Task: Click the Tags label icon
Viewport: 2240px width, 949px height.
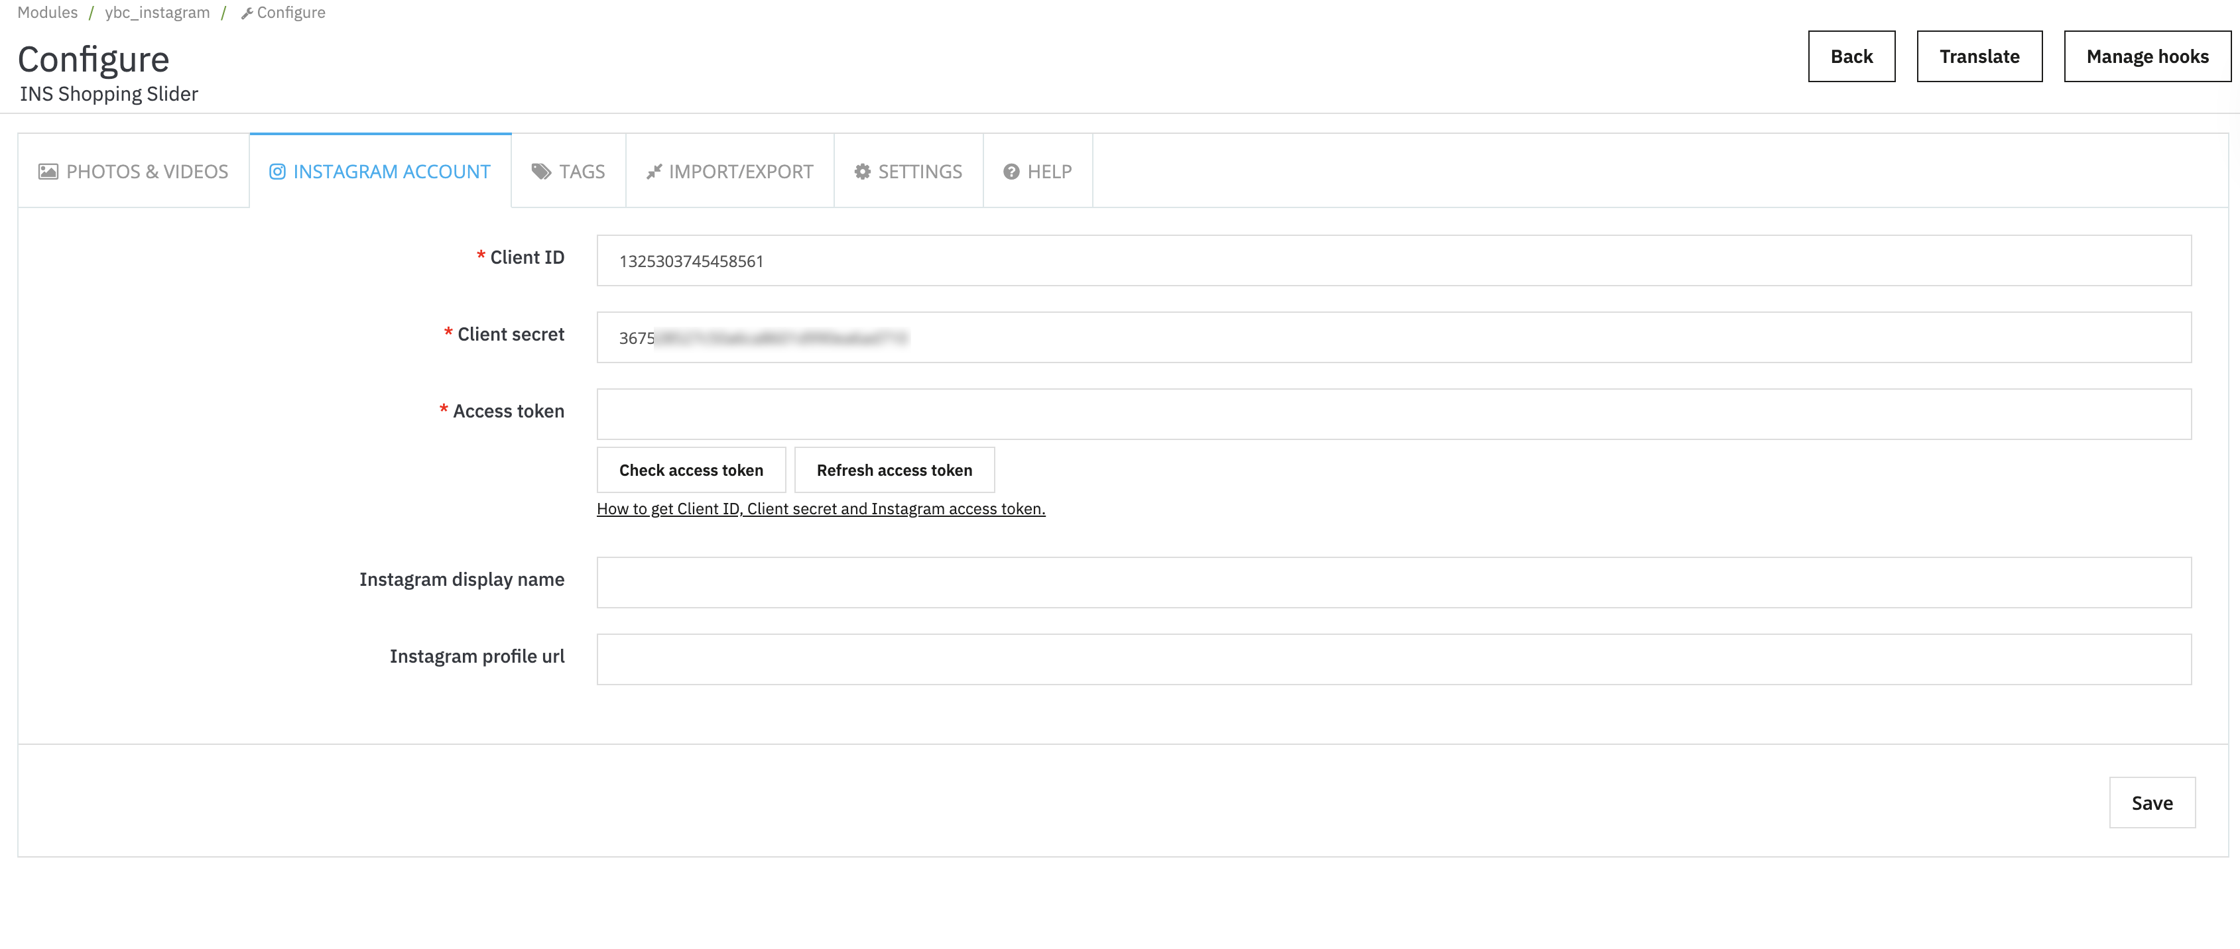Action: point(541,171)
